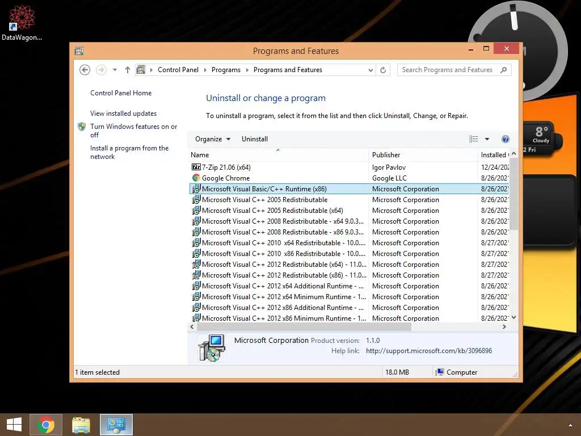Viewport: 581px width, 436px height.
Task: Select 7-Zip 21.06 (x64) in the list
Action: tap(349, 167)
